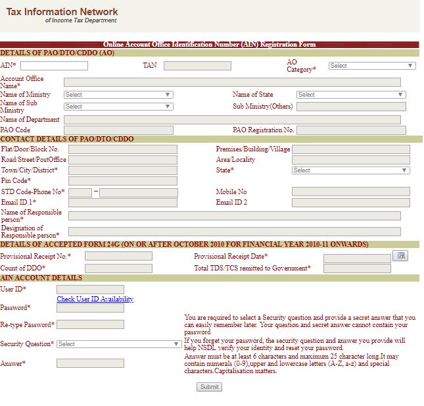Click the Account Office Name field
The width and height of the screenshot is (424, 406).
click(232, 82)
